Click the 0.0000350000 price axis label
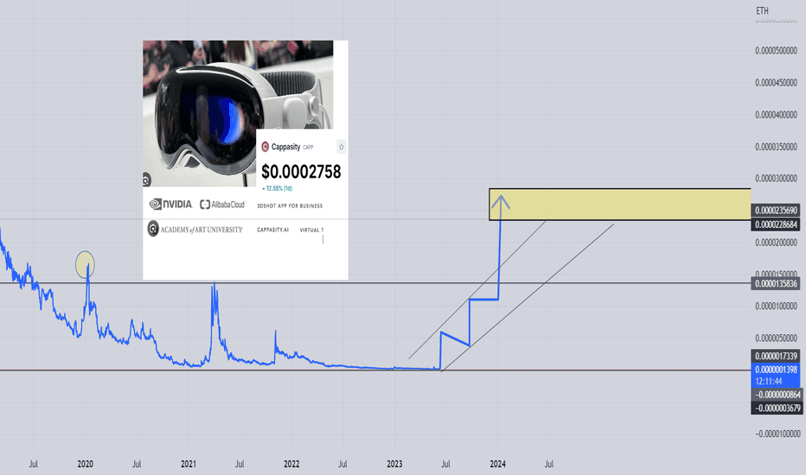Image resolution: width=806 pixels, height=475 pixels. [x=777, y=147]
